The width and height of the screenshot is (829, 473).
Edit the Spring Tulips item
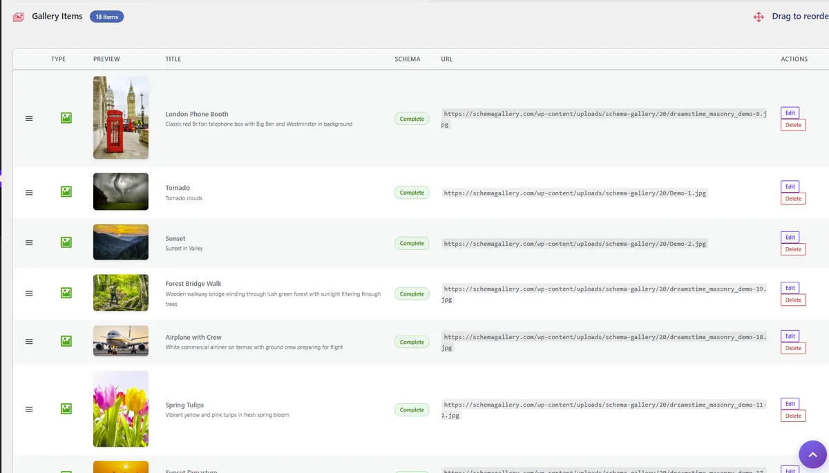tap(790, 404)
